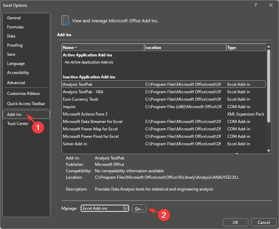Viewport: 279px width, 229px height.
Task: Click the XML Expansion Pack type cell
Action: [246, 114]
